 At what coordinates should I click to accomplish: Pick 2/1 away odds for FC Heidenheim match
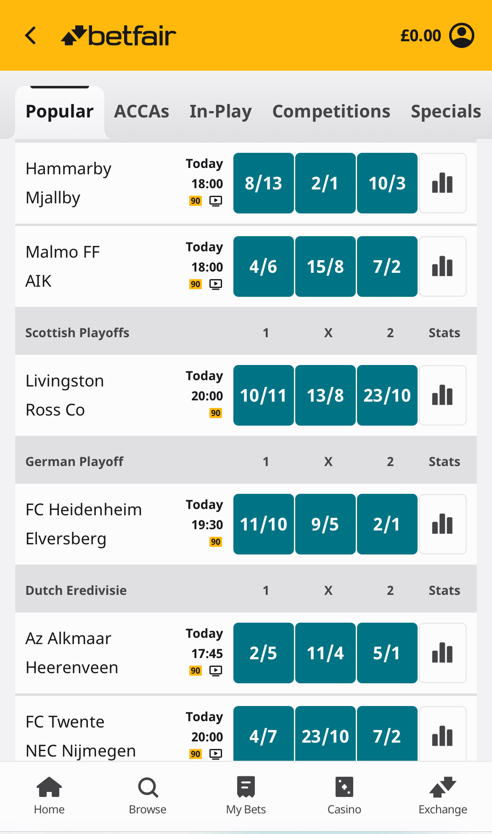(387, 524)
